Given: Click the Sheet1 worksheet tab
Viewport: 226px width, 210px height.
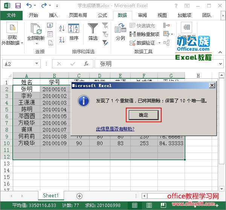Looking at the screenshot, I should click(x=51, y=195).
